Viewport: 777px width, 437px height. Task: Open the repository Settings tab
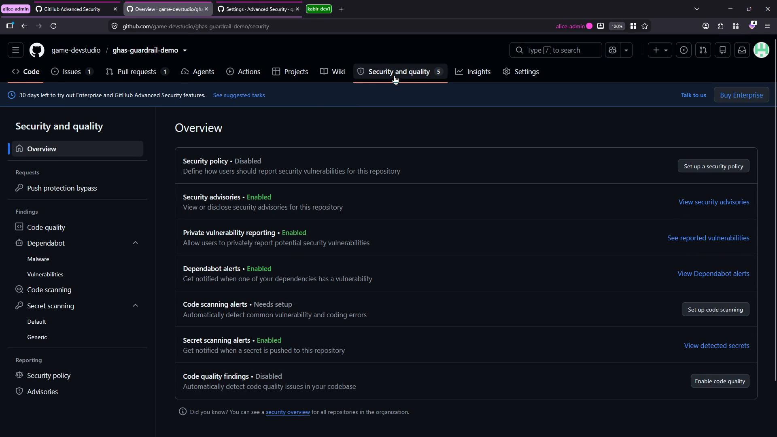(520, 72)
